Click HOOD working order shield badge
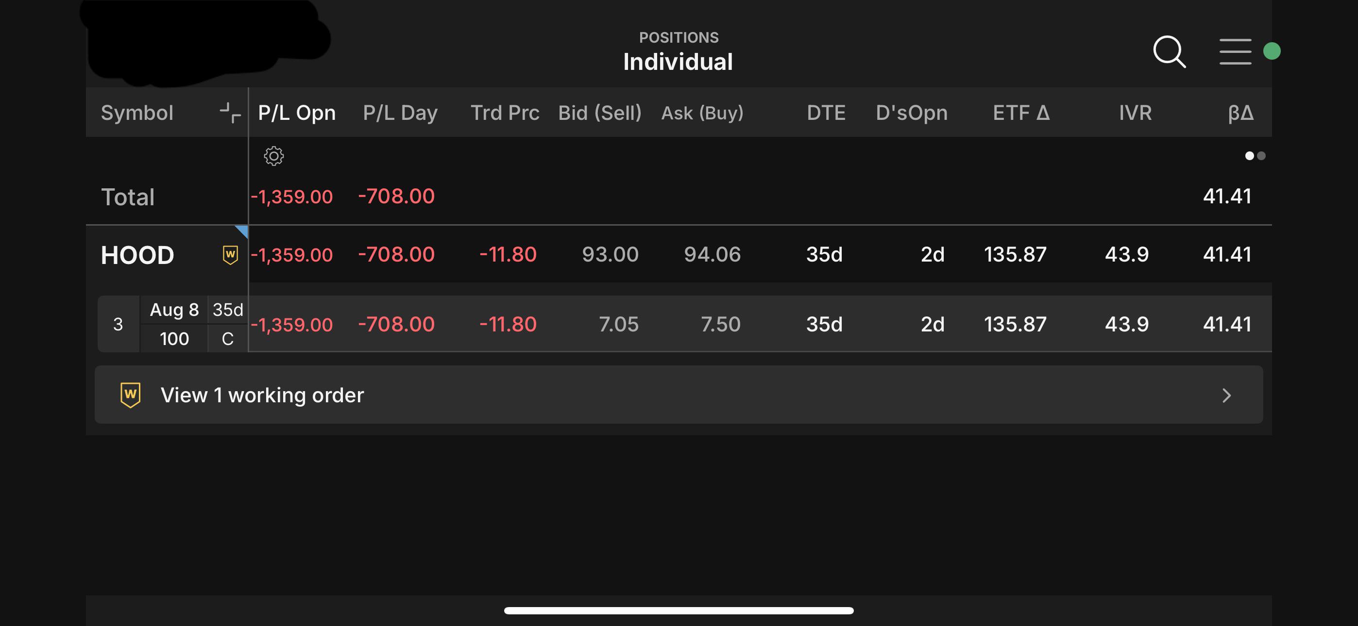This screenshot has width=1358, height=626. click(x=230, y=255)
